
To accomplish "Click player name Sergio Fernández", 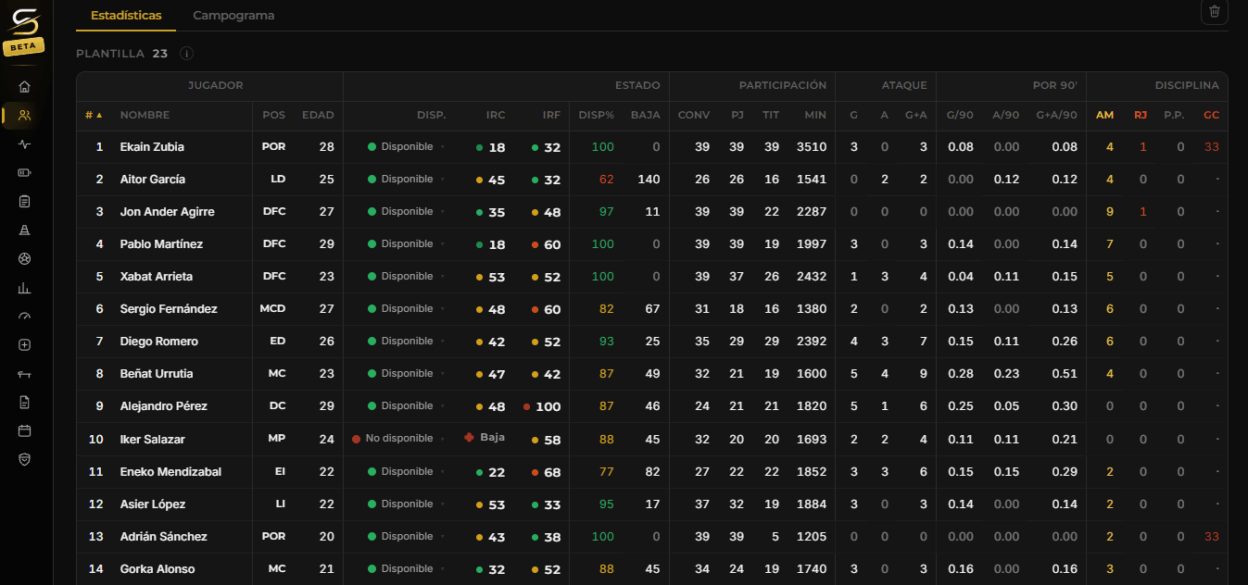I will point(169,309).
